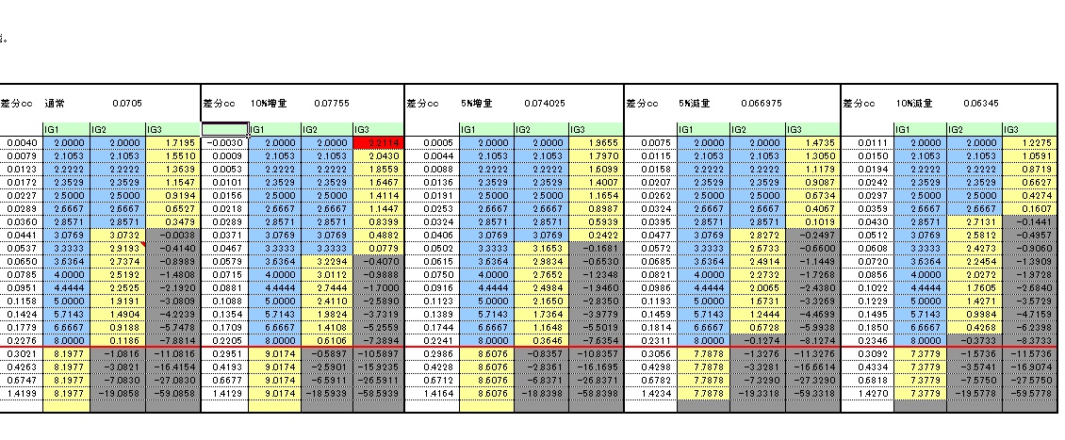The image size is (1065, 440).
Task: Select cell -0.0038
Action: coord(173,235)
